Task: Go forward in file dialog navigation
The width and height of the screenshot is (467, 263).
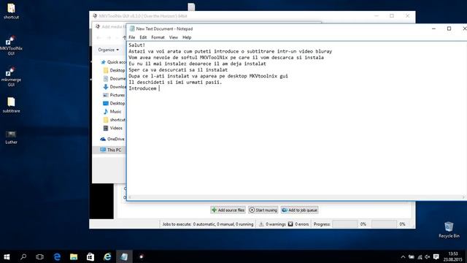Action: coord(109,37)
